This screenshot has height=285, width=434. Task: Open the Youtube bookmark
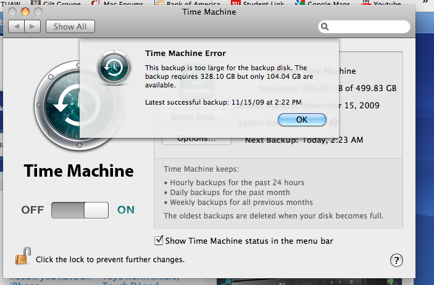coord(381,3)
